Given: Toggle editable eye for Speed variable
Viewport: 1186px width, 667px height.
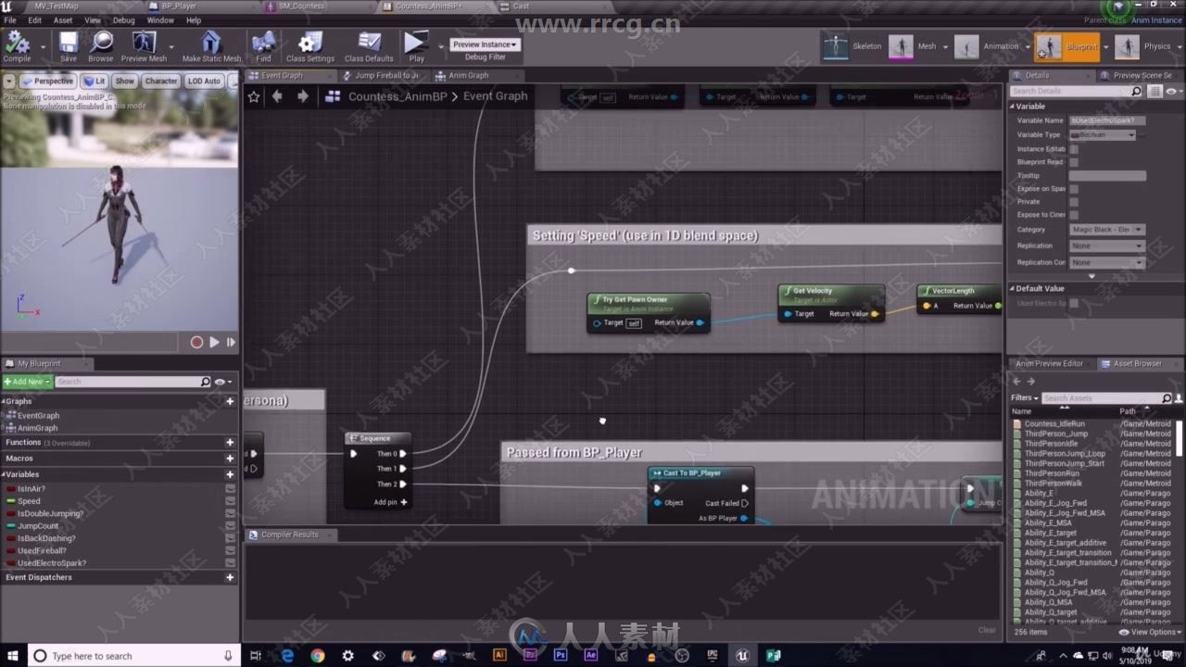Looking at the screenshot, I should (x=230, y=501).
